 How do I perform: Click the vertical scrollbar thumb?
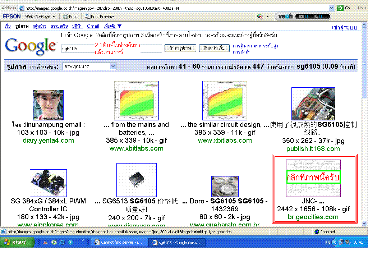[364, 63]
